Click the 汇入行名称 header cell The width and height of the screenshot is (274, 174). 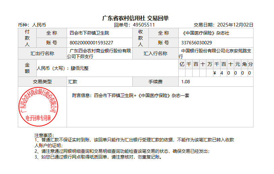tap(155, 53)
